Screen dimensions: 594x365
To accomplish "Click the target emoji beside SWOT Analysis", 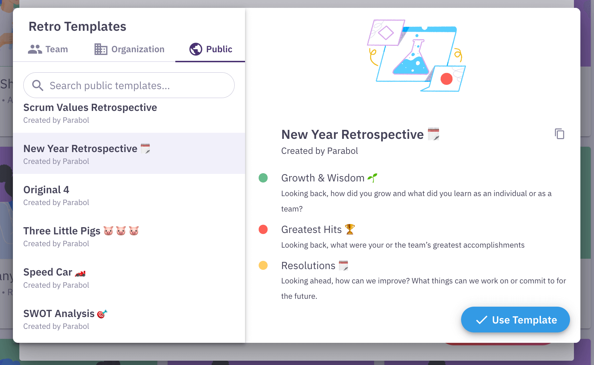I will pos(102,314).
